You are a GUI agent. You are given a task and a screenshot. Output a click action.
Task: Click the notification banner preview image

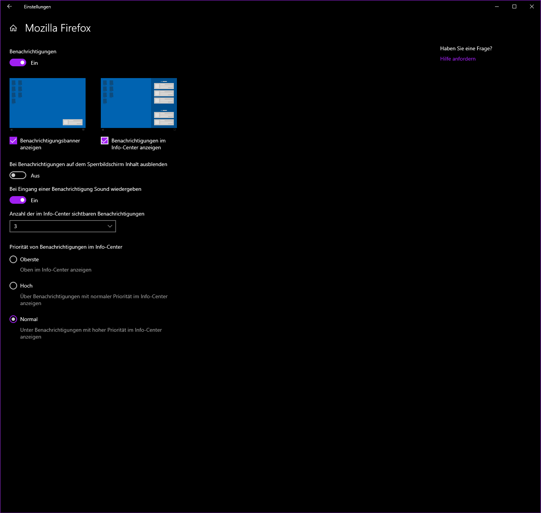click(x=48, y=104)
